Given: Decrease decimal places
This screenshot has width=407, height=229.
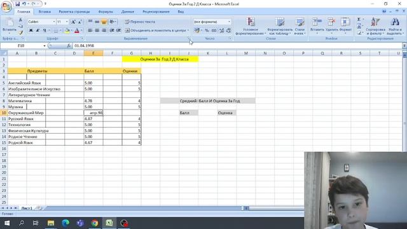Looking at the screenshot, I should pyautogui.click(x=228, y=31).
